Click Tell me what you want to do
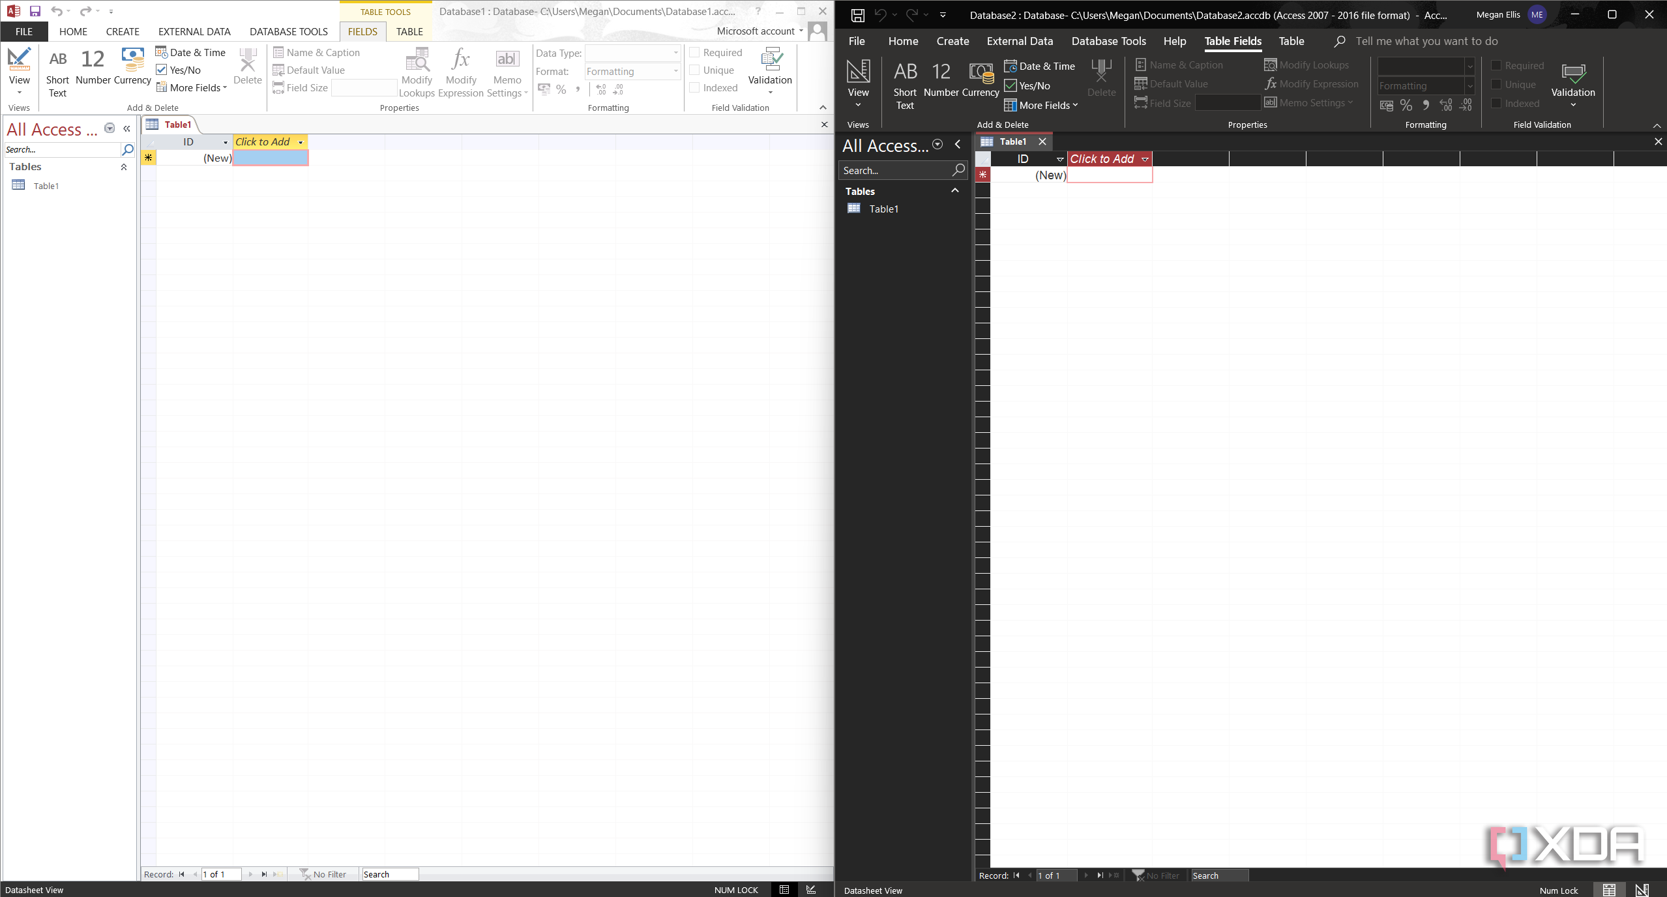 pos(1426,41)
